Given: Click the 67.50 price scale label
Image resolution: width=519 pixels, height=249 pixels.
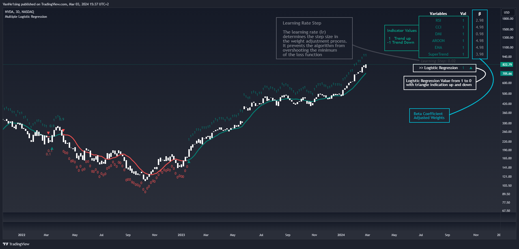Looking at the screenshot, I should coord(506,211).
